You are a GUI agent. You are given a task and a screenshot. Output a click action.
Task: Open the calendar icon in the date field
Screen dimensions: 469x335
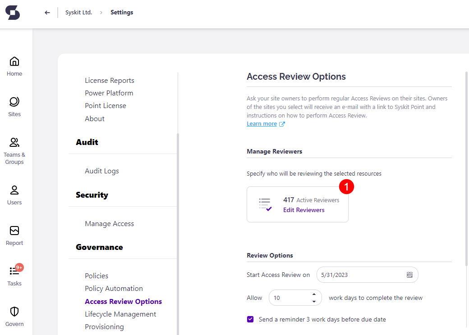click(409, 274)
